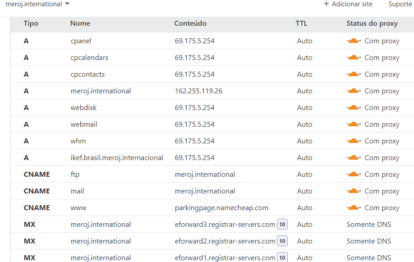The height and width of the screenshot is (262, 414).
Task: Click the orange proxy cloud for cpcontacts
Action: pos(354,74)
